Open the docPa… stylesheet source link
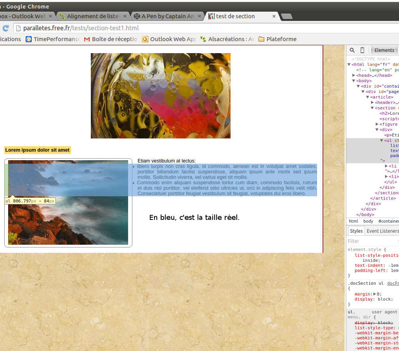 (393, 284)
